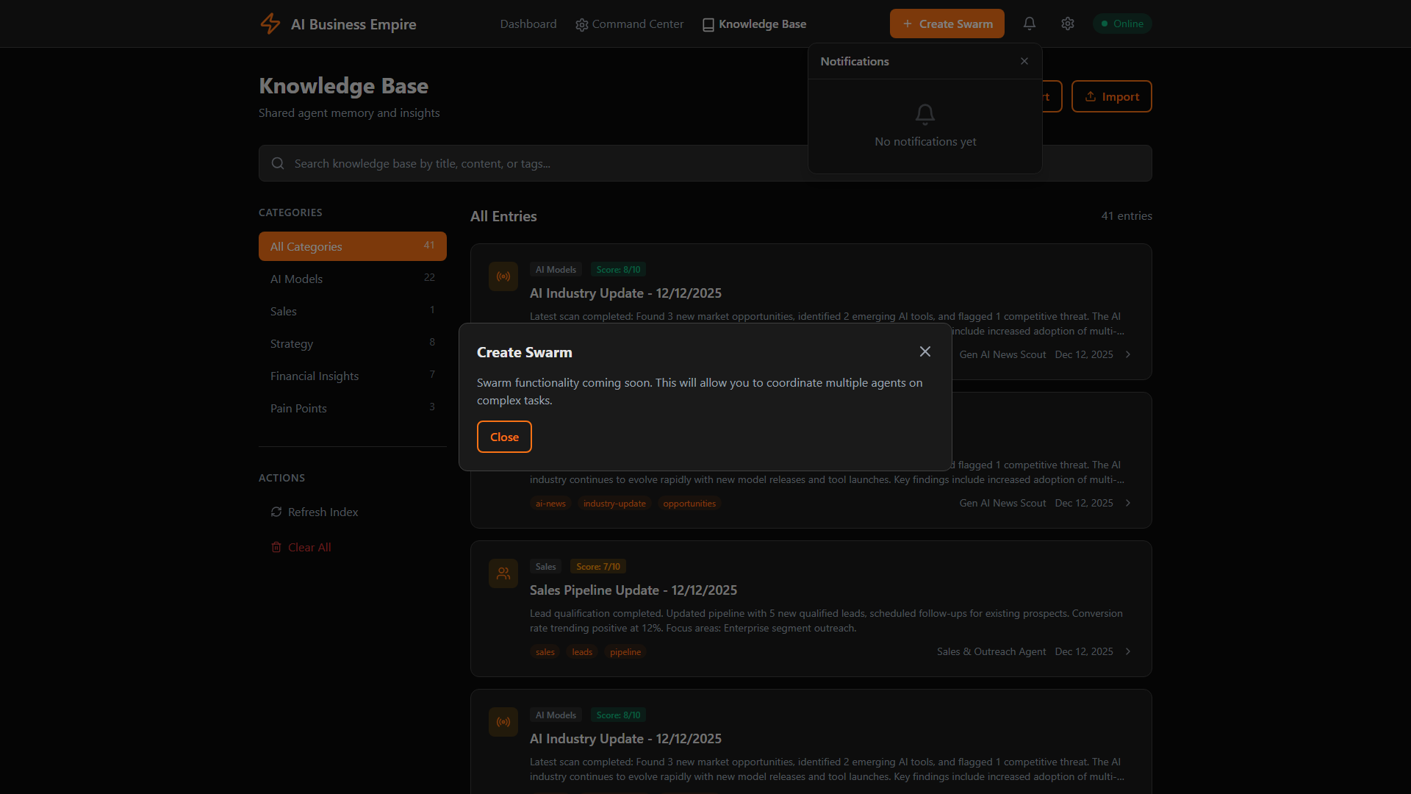Close the Create Swarm dialog with X
1411x794 pixels.
coord(925,351)
